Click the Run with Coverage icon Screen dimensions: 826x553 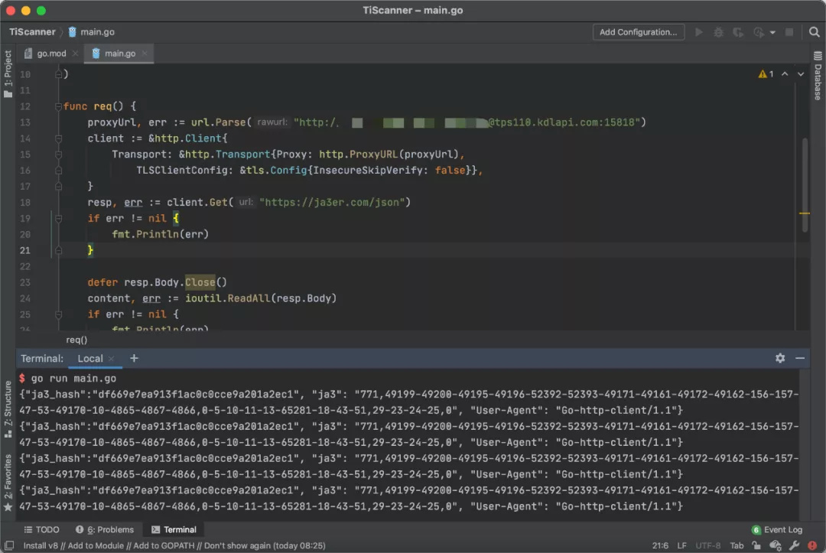click(737, 32)
